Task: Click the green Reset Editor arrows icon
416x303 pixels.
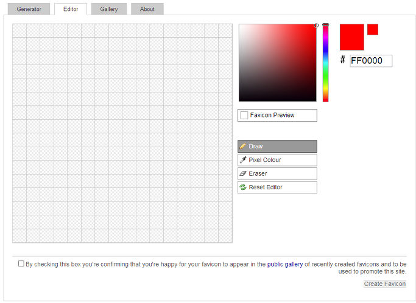Action: [x=243, y=187]
